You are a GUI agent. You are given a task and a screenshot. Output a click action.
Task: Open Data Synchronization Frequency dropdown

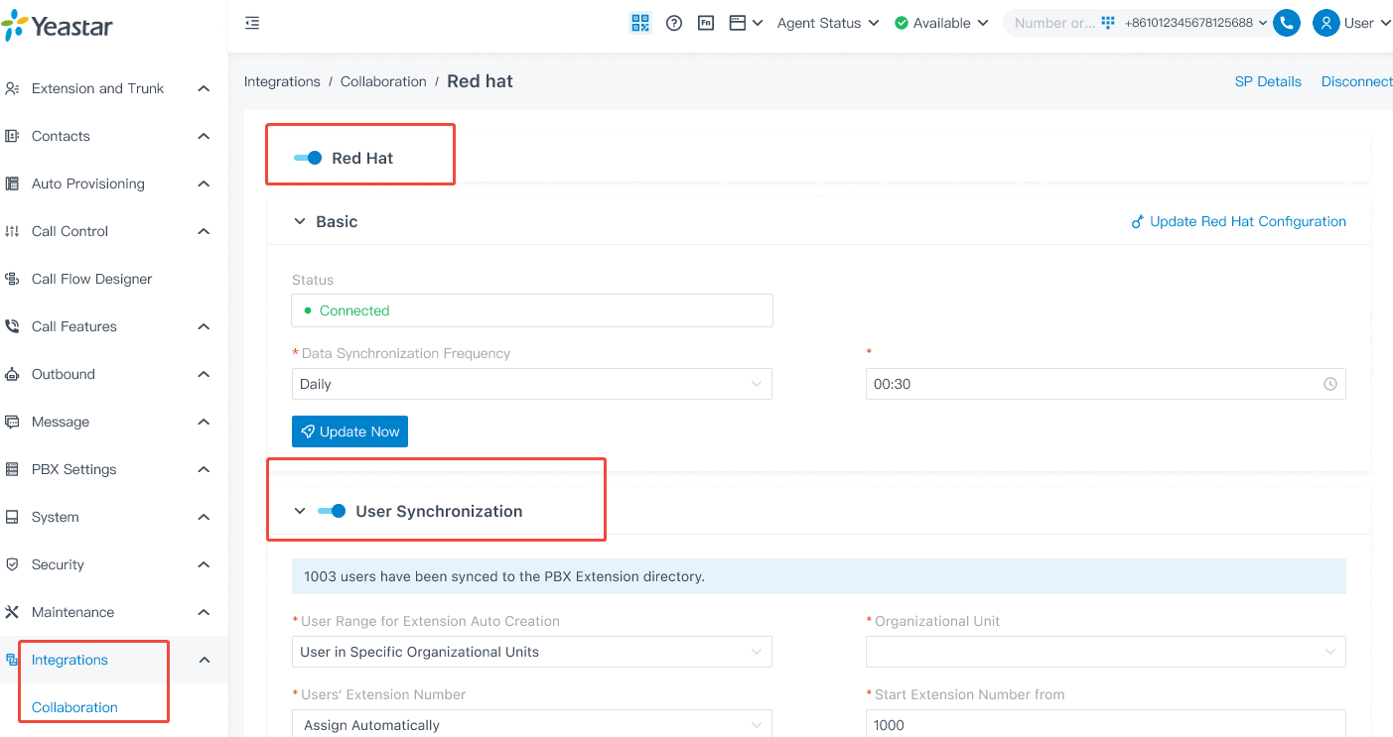(x=531, y=384)
